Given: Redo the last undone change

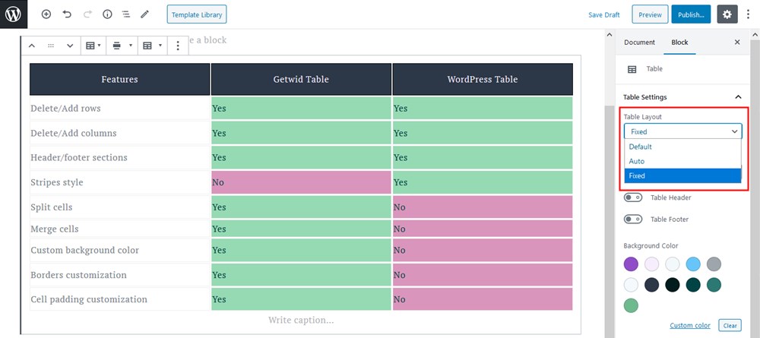Looking at the screenshot, I should (x=87, y=14).
